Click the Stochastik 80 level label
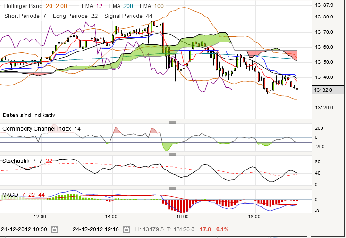 (x=318, y=162)
